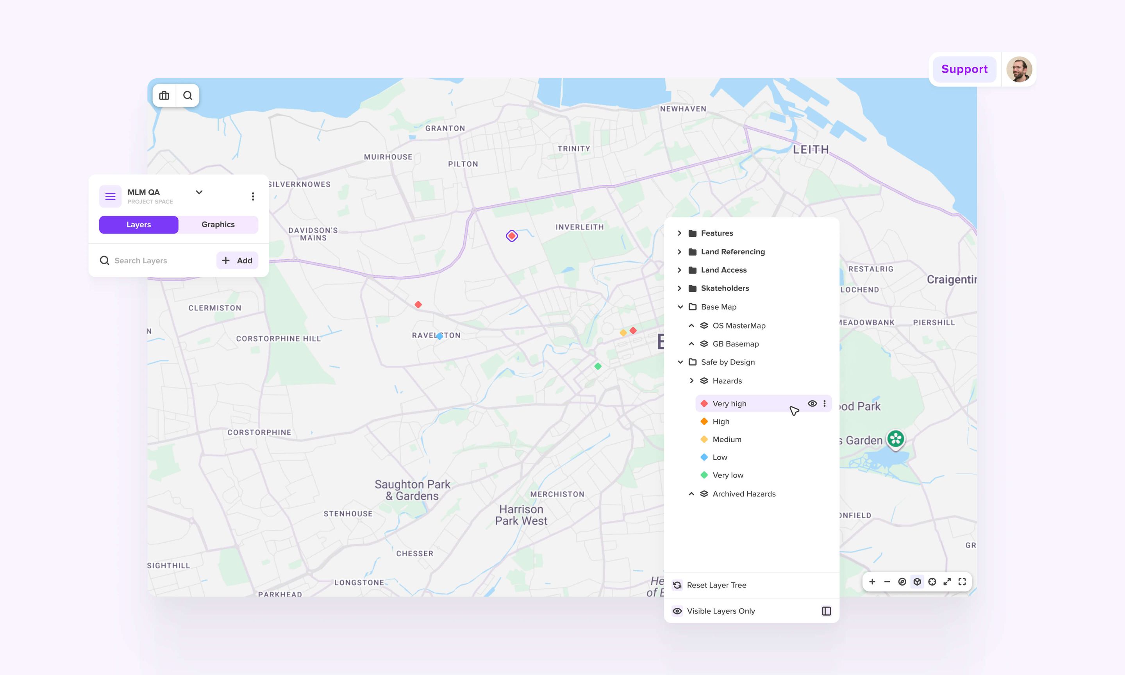Click the zoom out minus icon
The height and width of the screenshot is (675, 1125).
[887, 582]
